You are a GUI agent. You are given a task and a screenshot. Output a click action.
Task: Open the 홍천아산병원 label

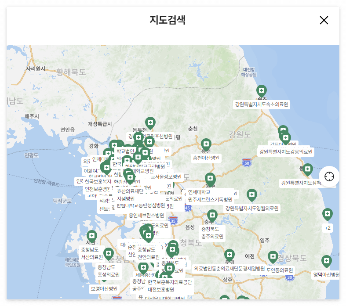(x=206, y=158)
